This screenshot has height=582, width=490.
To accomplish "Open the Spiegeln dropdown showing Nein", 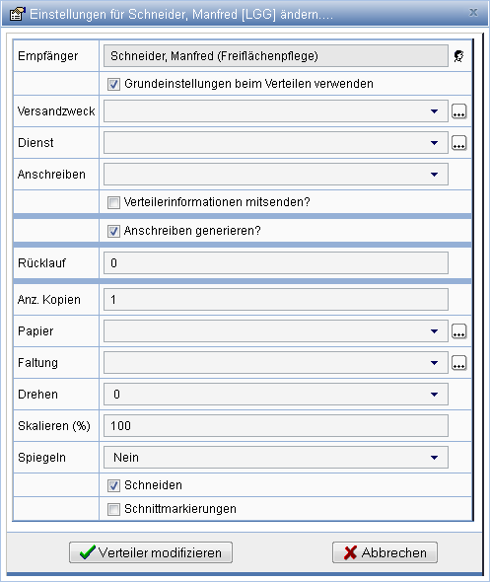I will point(276,458).
